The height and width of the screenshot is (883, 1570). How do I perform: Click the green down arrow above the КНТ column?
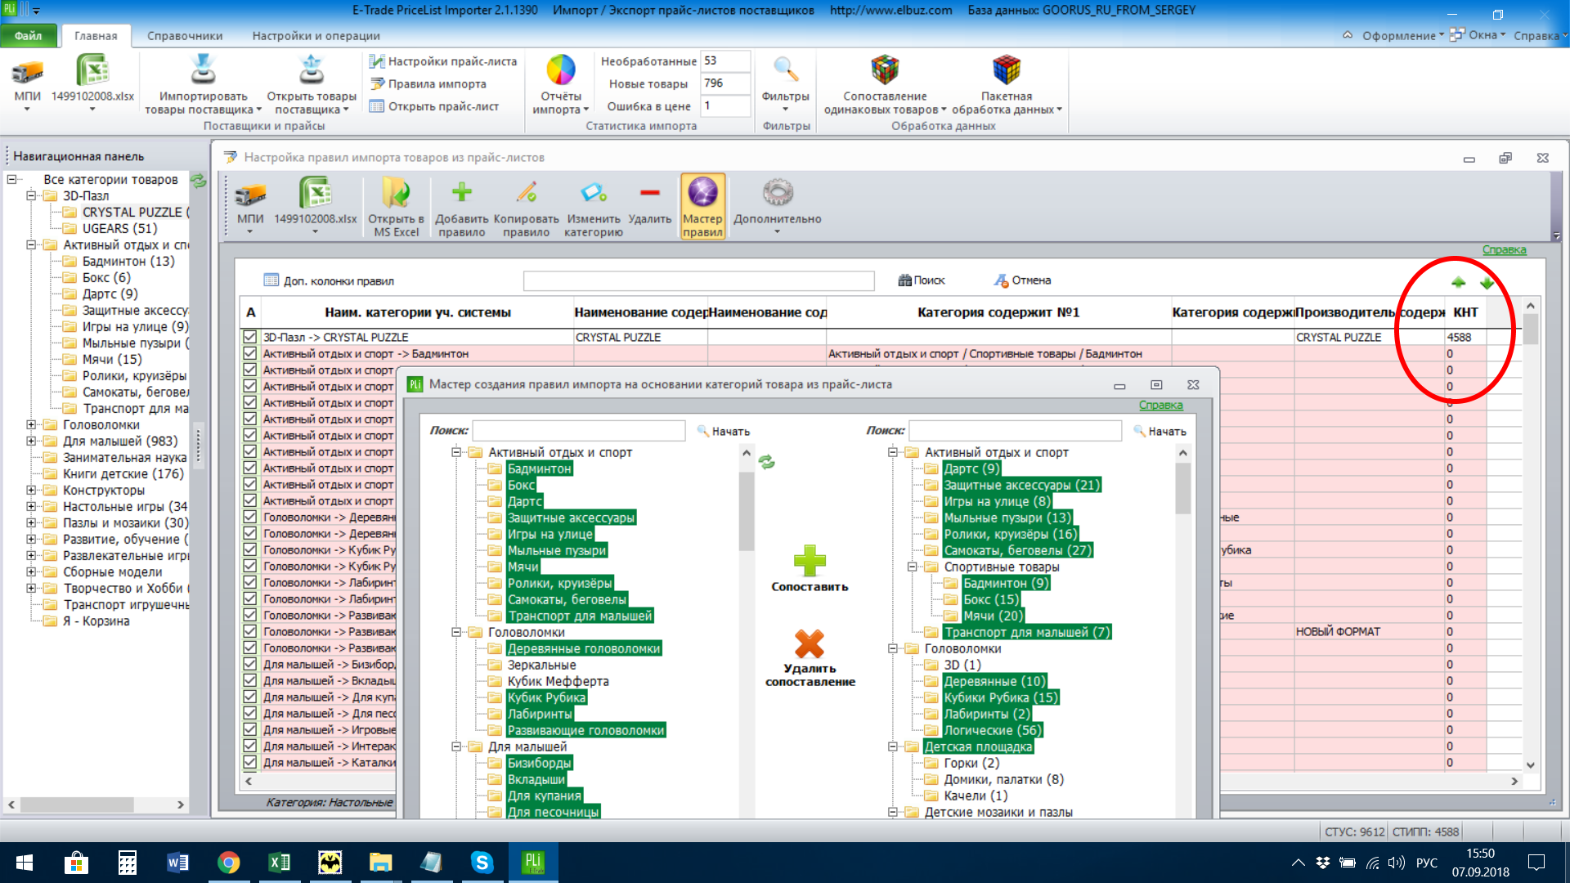click(1487, 283)
